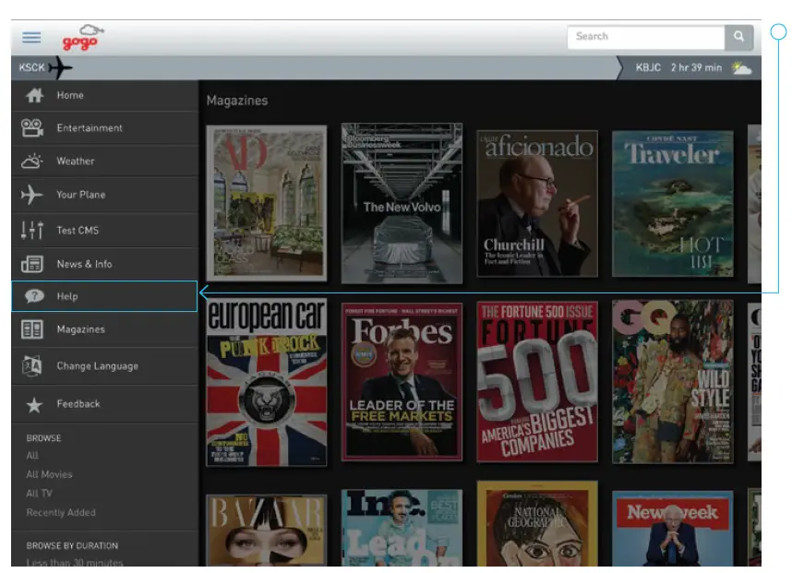Open Forbes magazine cover
Screen dimensions: 792x573
[x=402, y=382]
